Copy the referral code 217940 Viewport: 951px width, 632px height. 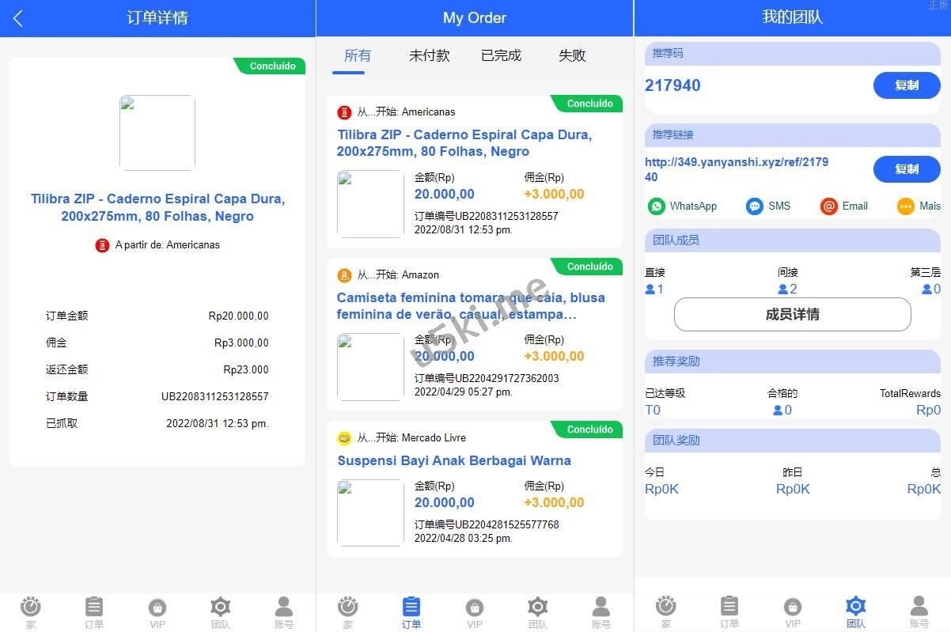(x=906, y=85)
